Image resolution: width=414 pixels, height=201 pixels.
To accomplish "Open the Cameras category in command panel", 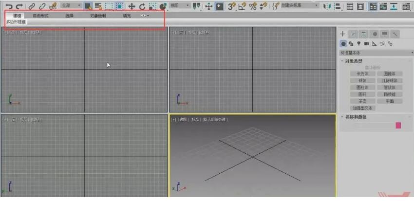I will tap(366, 43).
